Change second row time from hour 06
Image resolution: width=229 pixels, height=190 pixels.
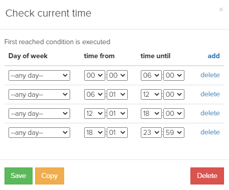coord(95,94)
